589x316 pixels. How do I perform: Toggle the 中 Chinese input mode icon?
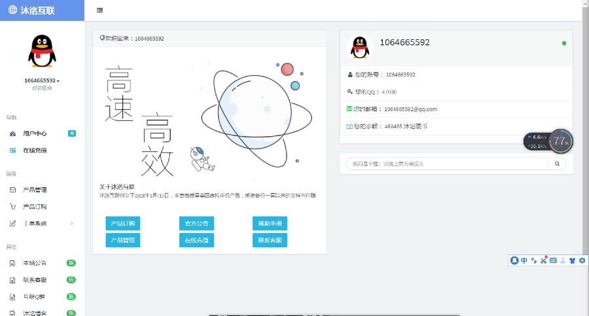pos(524,260)
